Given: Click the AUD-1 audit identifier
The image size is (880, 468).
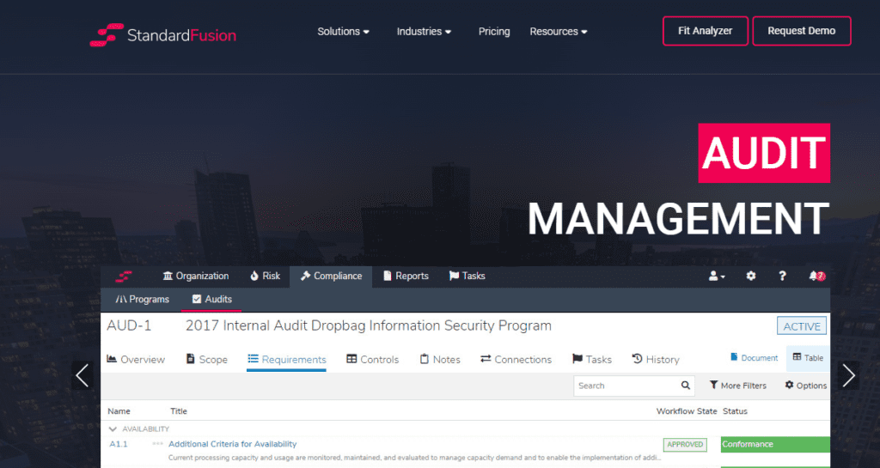Looking at the screenshot, I should coord(129,325).
